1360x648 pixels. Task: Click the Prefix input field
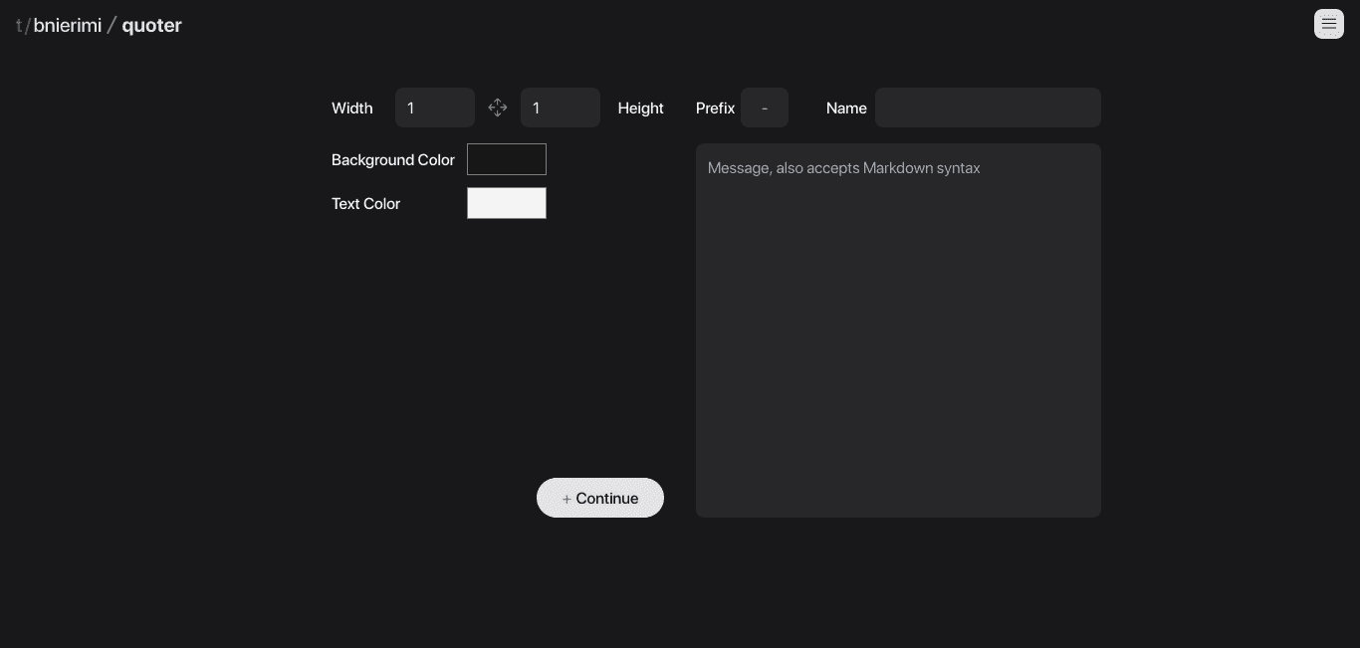point(765,108)
